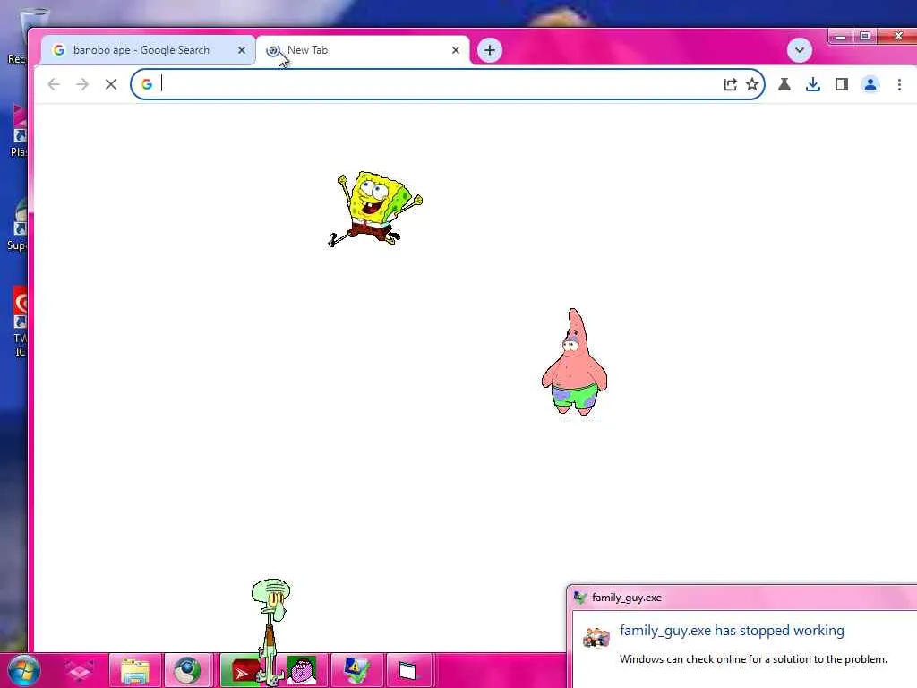Close the New Tab tab
This screenshot has width=917, height=688.
point(456,50)
